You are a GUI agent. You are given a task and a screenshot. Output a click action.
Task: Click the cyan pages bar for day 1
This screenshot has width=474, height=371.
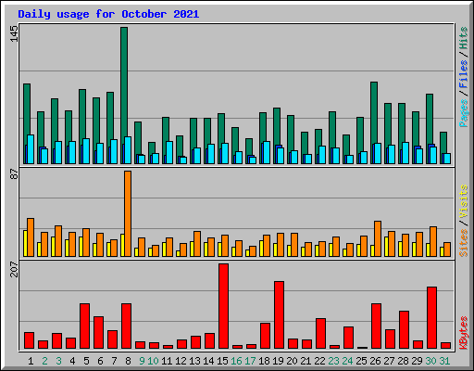(31, 149)
